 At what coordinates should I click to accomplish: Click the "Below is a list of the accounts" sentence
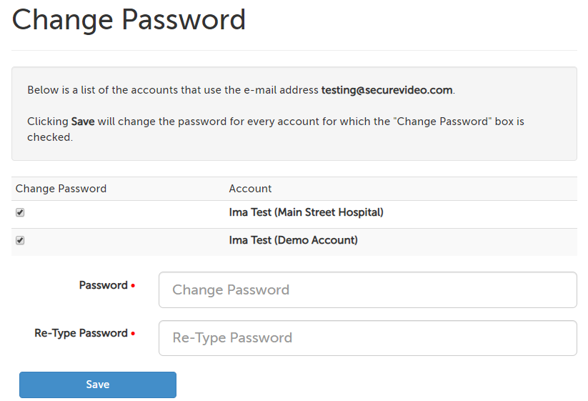tap(171, 90)
